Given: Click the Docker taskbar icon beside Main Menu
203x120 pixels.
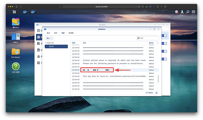Looking at the screenshot, I should pyautogui.click(x=25, y=12).
